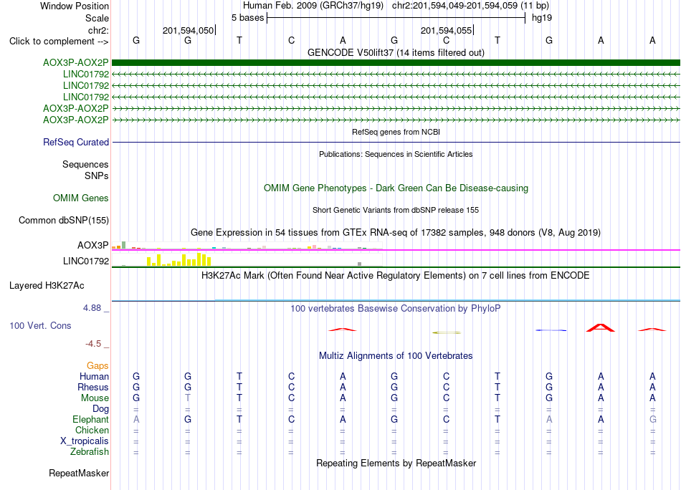
Task: Open the GTEx Gene Expression track title
Action: [x=396, y=232]
